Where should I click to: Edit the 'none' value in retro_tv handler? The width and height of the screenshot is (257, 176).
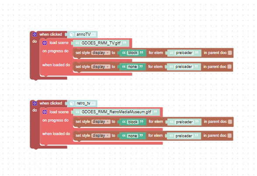[x=132, y=136]
